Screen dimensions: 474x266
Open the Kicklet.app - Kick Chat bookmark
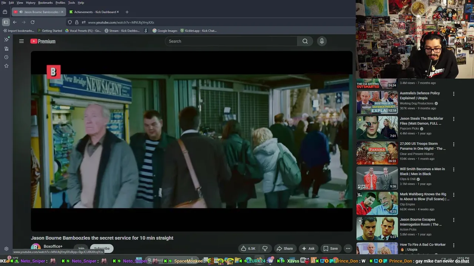pyautogui.click(x=198, y=31)
